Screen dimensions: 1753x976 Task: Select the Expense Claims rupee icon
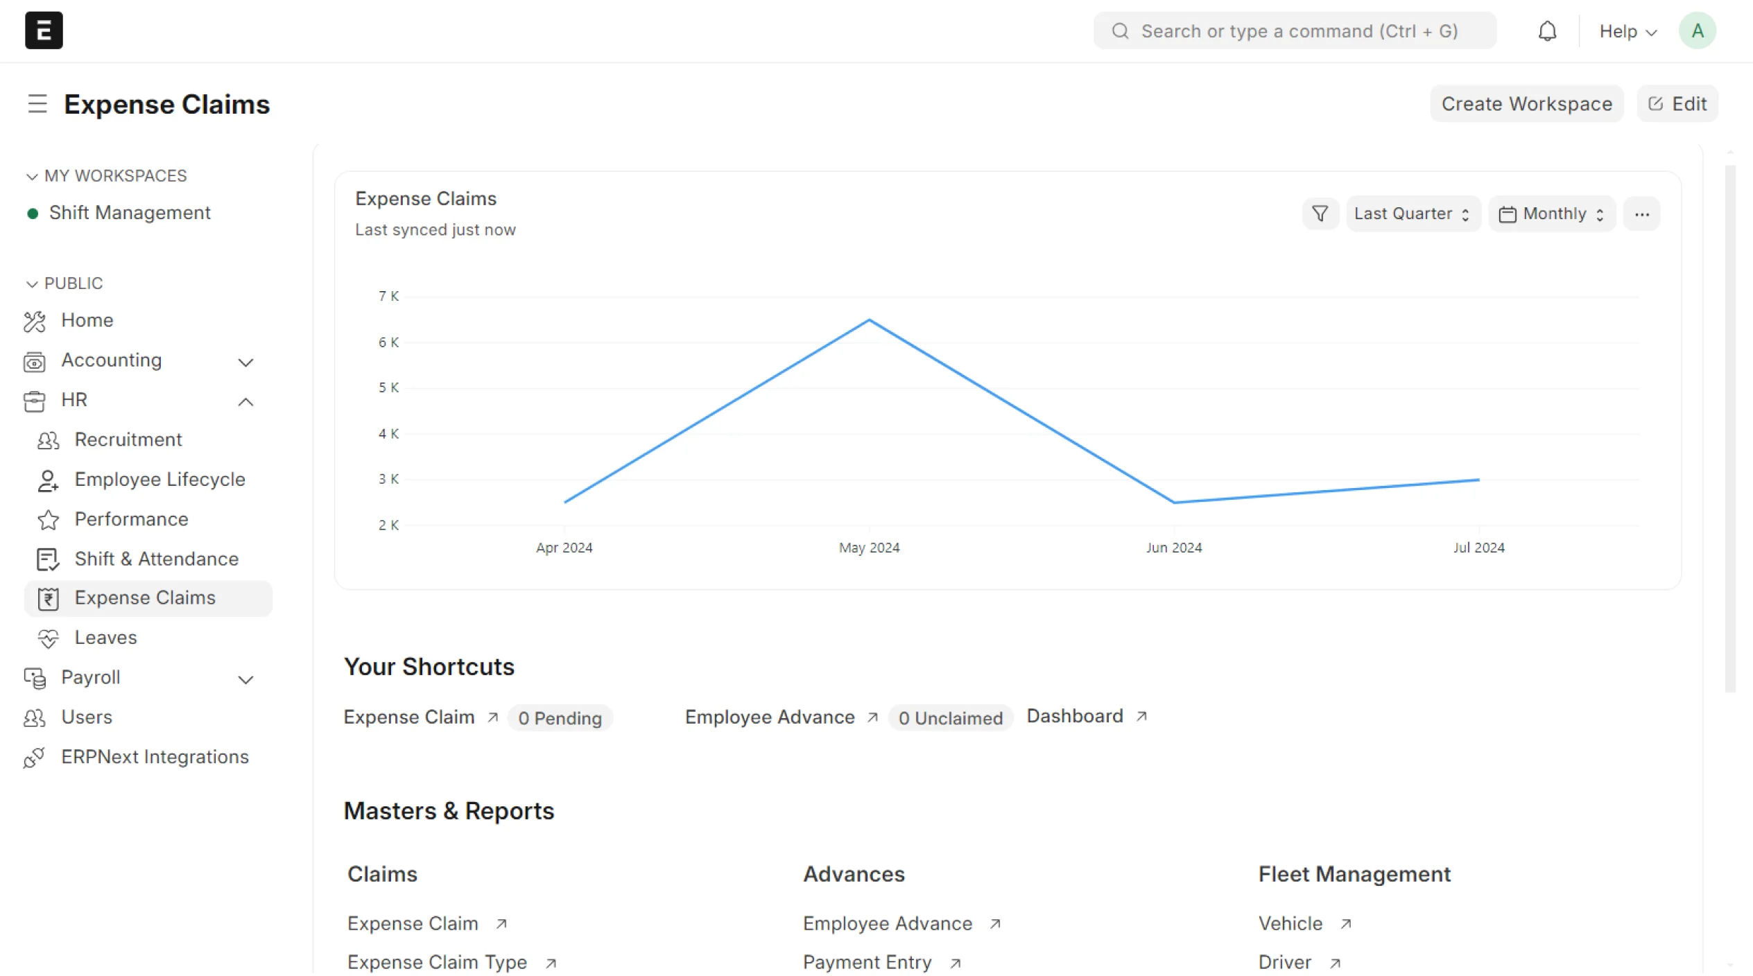tap(47, 598)
